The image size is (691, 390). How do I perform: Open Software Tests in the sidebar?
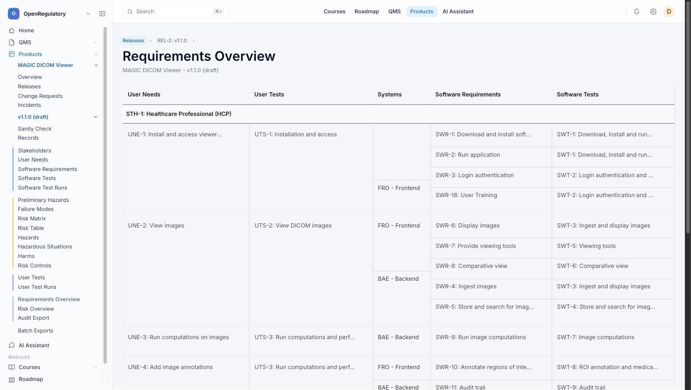coord(37,178)
